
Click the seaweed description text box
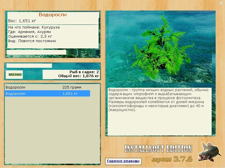(159, 111)
